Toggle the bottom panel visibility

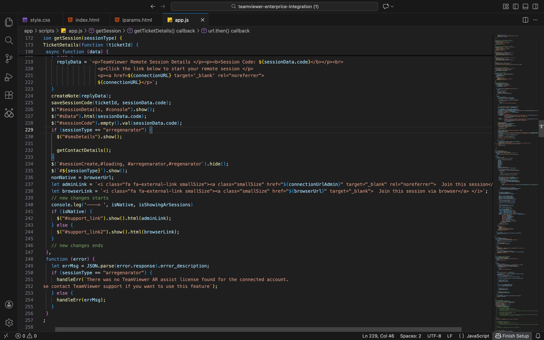point(525,6)
